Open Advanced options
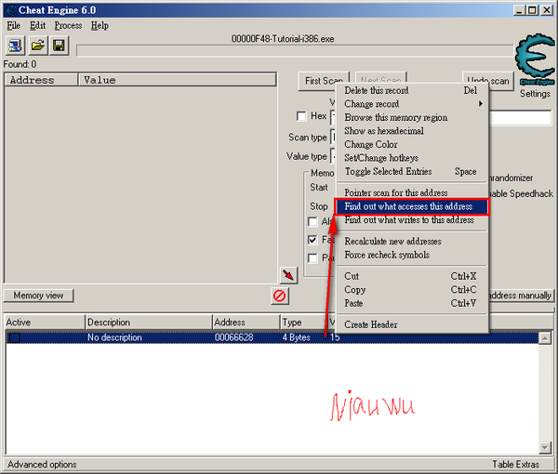558x474 pixels. point(42,465)
